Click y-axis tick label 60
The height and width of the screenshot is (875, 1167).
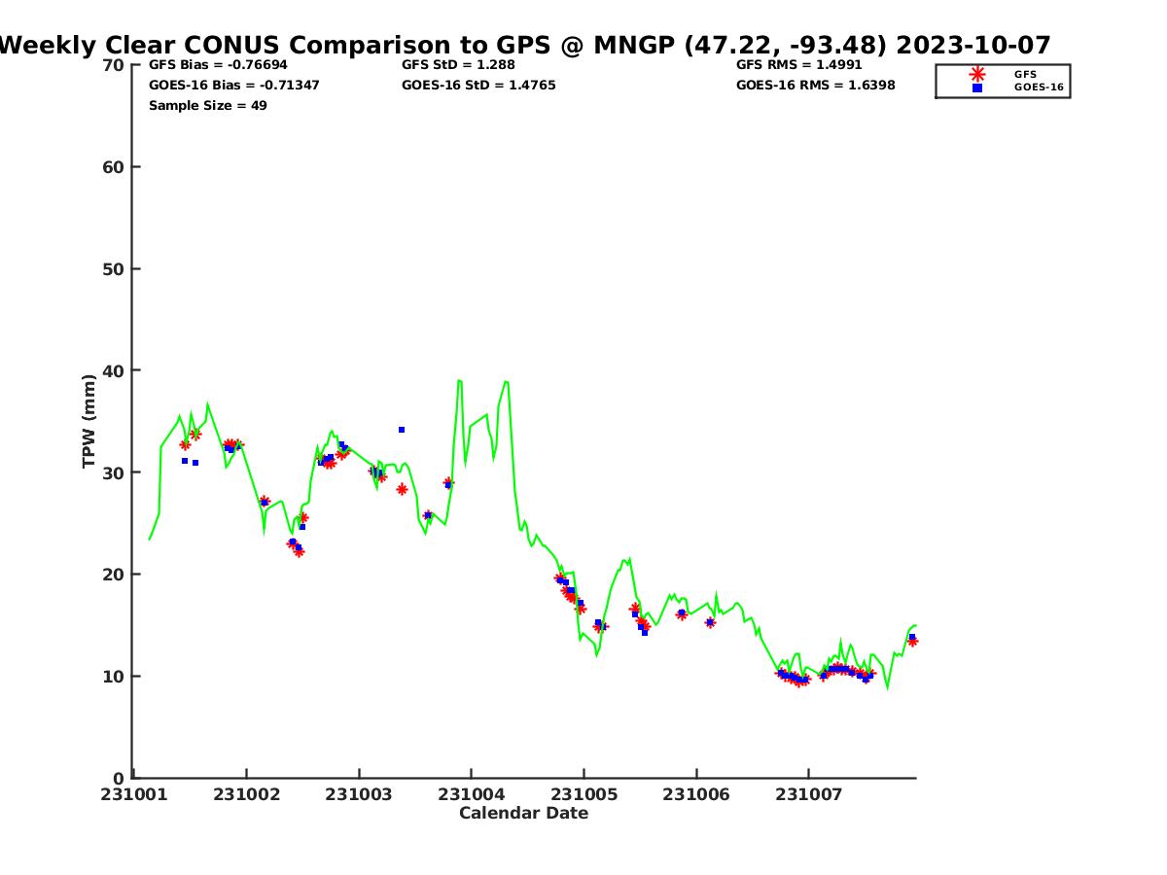pos(114,167)
